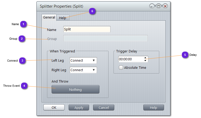Decrease Trigger Delay with down arrow

(x=145, y=61)
